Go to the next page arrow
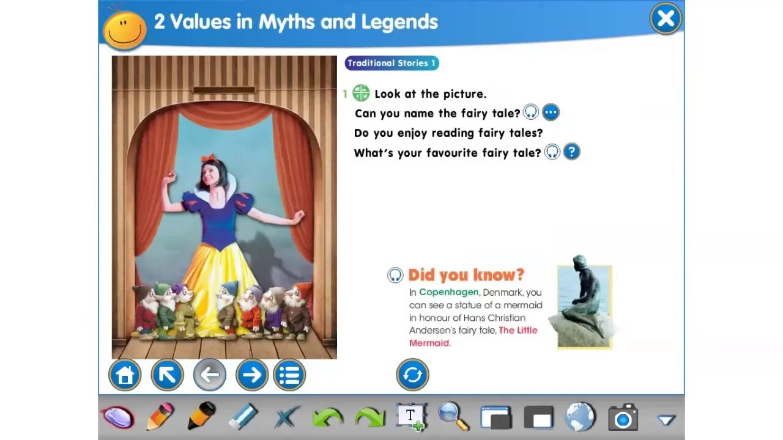The height and width of the screenshot is (440, 783). pos(252,375)
